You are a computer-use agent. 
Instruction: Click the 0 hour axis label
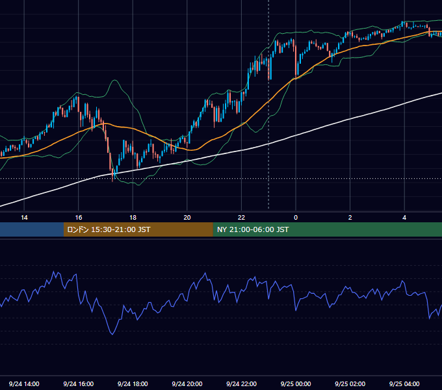click(296, 218)
